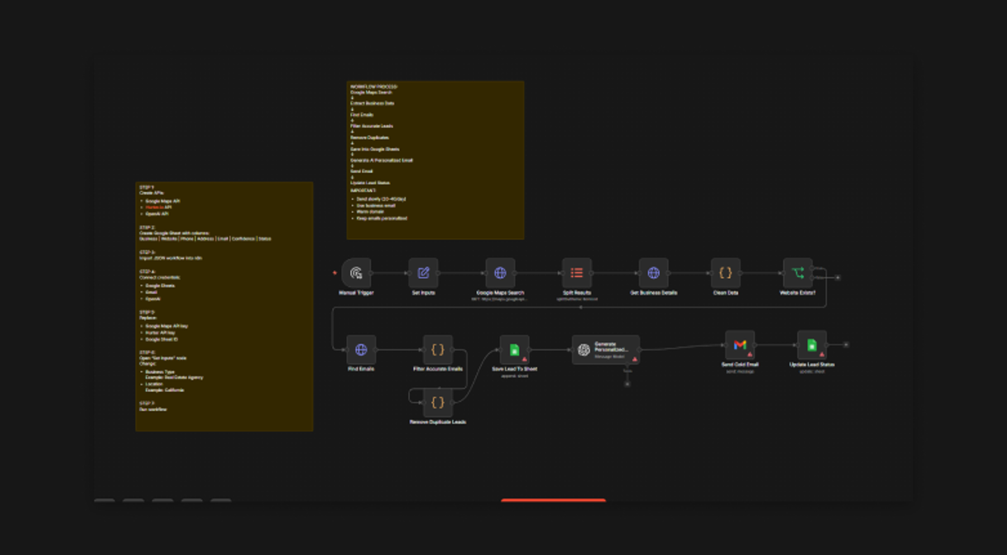Click 'Warm domain' bullet under IMPORTANT
Screen dimensions: 1007x555
click(x=370, y=212)
